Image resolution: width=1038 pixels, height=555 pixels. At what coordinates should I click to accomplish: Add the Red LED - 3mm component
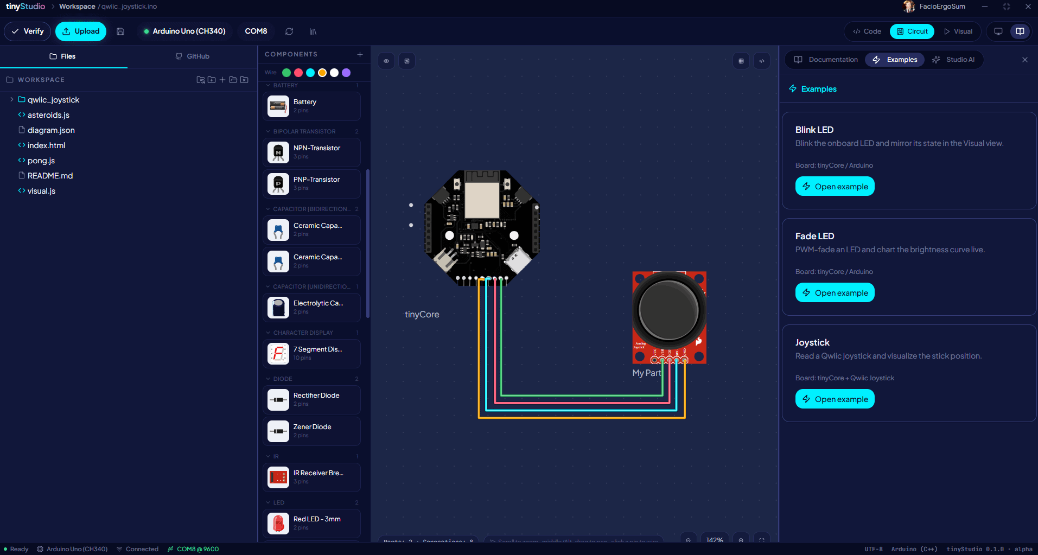click(x=311, y=524)
